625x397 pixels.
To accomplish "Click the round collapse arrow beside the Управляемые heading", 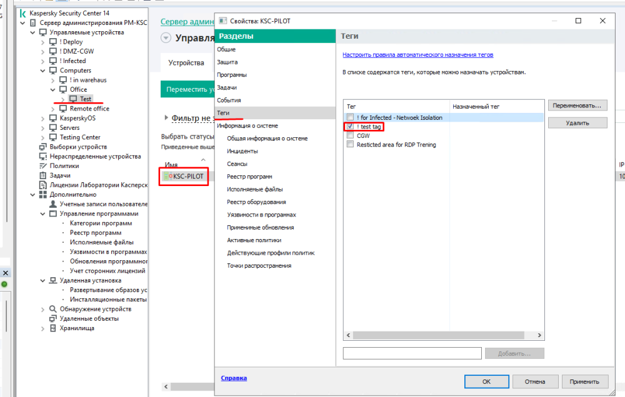I will 166,38.
